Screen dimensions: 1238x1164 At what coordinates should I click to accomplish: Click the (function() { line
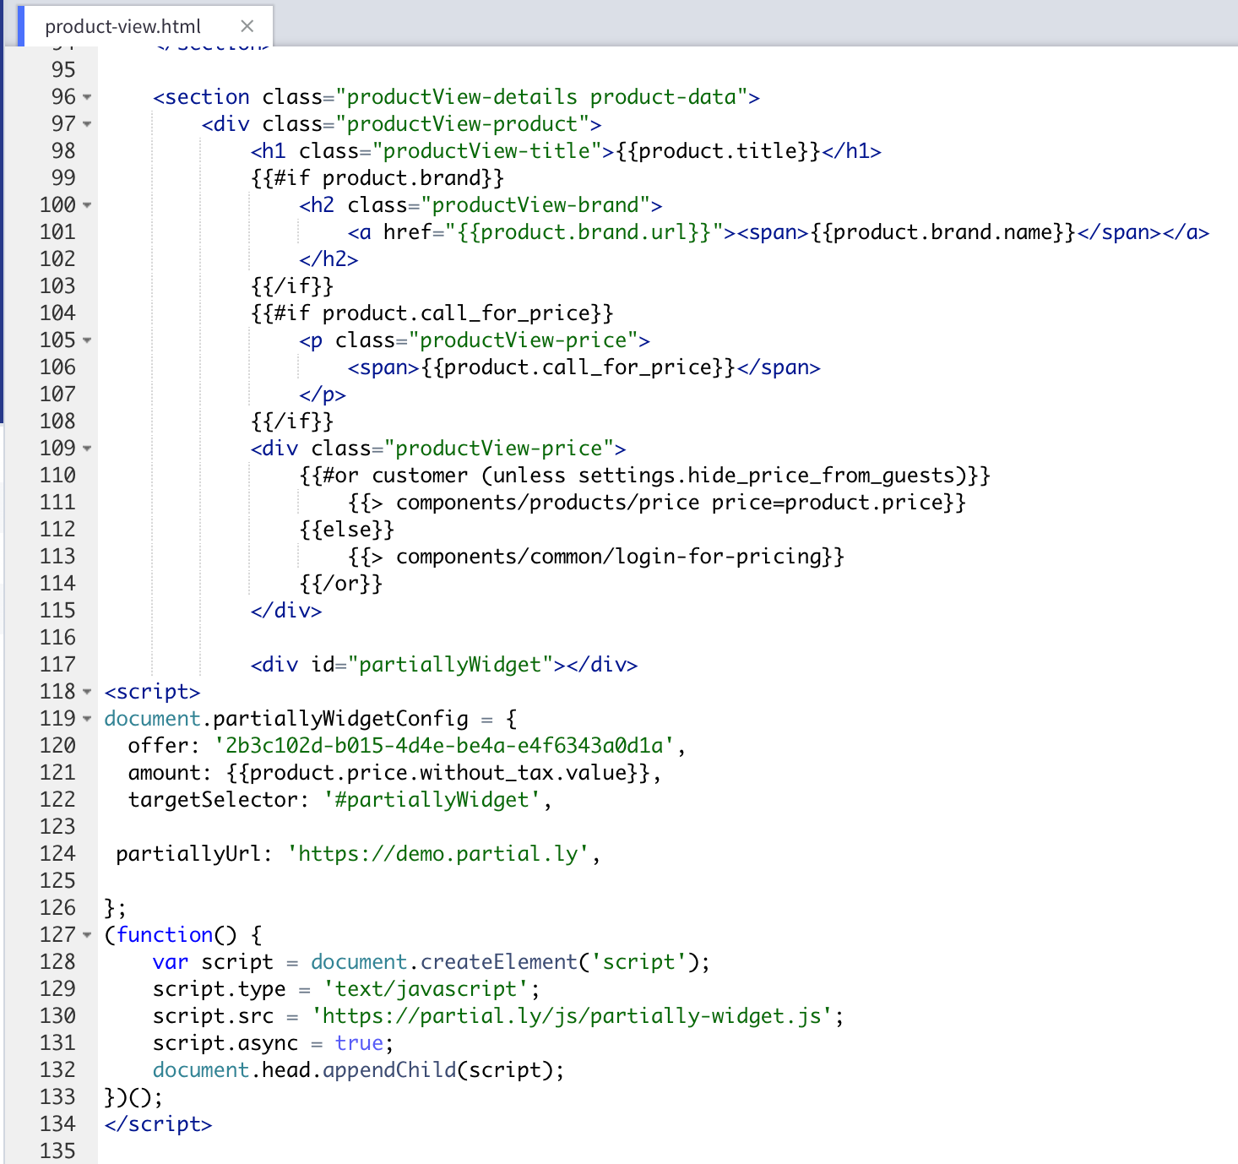[183, 935]
